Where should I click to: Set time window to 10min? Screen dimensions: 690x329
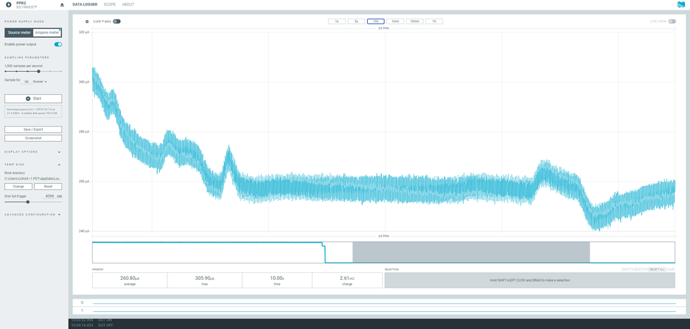[x=415, y=21]
